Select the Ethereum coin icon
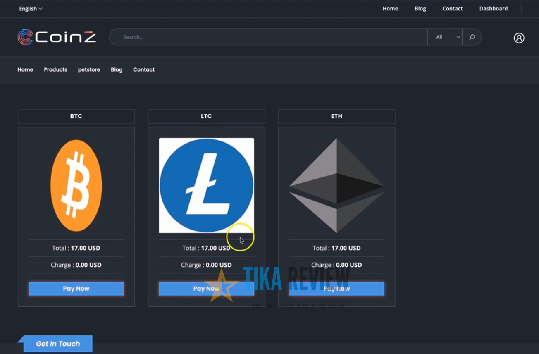Viewport: 539px width, 354px height. [336, 186]
